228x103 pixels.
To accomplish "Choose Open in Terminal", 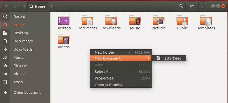I will click(121, 85).
